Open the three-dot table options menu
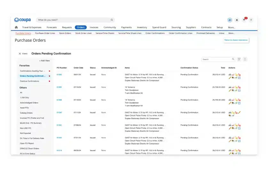This screenshot has height=170, width=268. [x=245, y=59]
